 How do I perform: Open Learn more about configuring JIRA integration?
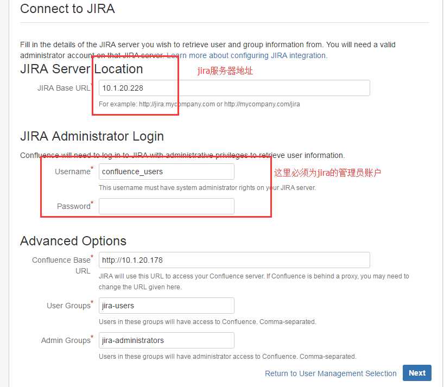[247, 55]
